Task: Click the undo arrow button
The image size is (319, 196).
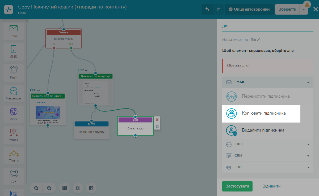Action: pos(207,10)
